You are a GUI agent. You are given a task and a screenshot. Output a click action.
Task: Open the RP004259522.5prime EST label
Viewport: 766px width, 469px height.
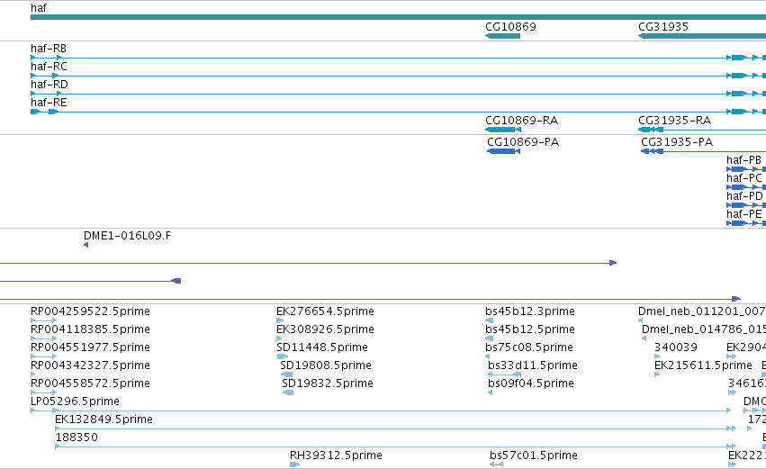[x=90, y=311]
